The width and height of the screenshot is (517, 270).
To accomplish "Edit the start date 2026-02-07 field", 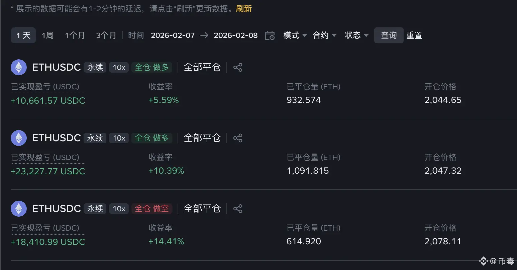I will 173,35.
